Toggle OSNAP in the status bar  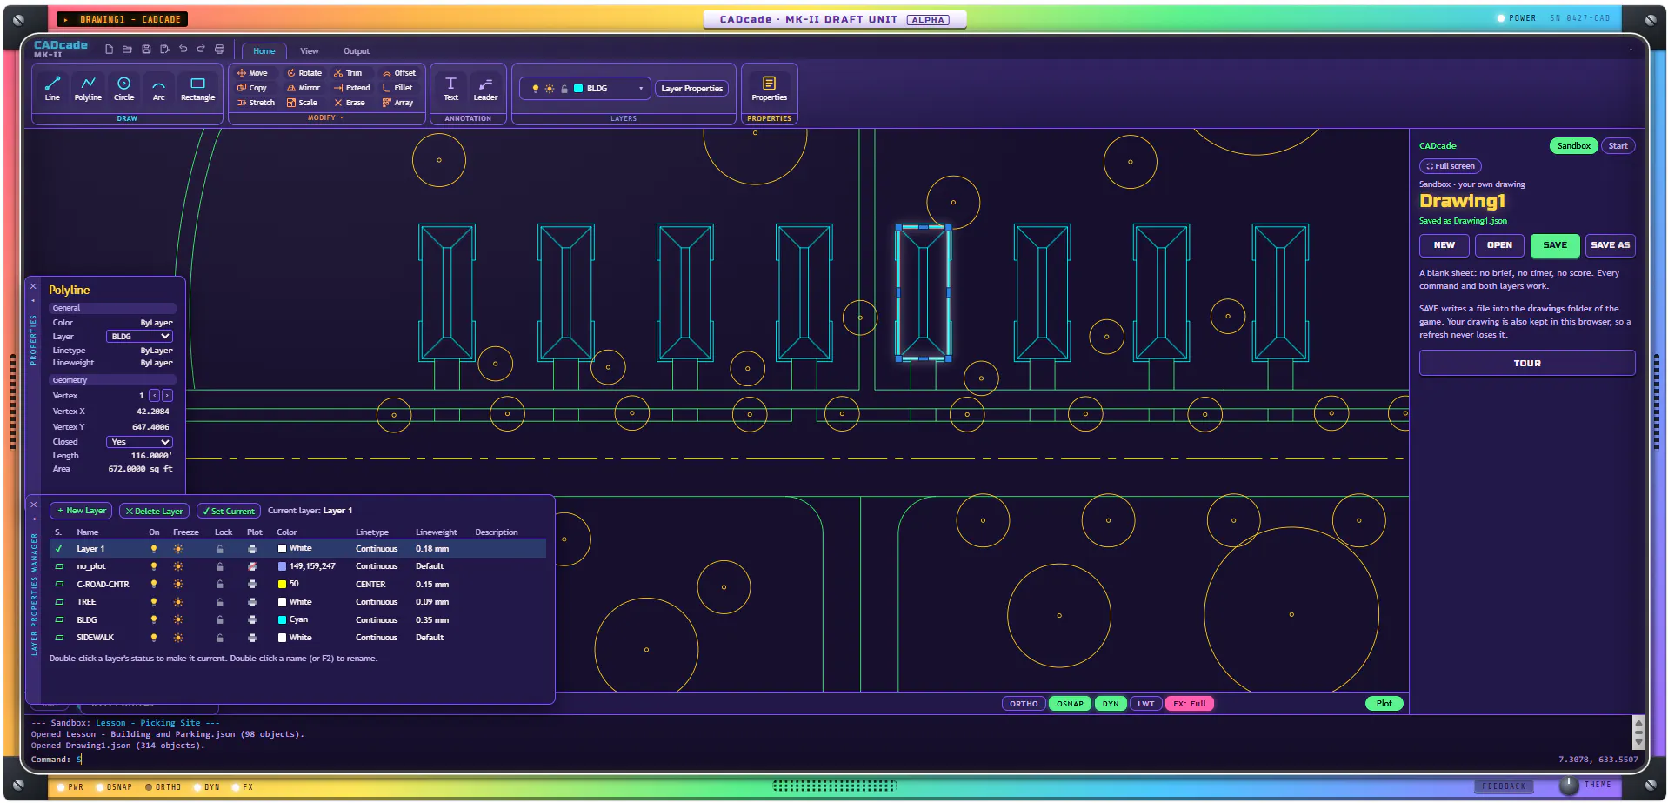[1070, 704]
